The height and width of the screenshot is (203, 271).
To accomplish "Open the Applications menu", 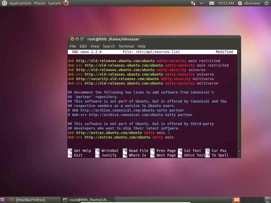I will [20, 3].
